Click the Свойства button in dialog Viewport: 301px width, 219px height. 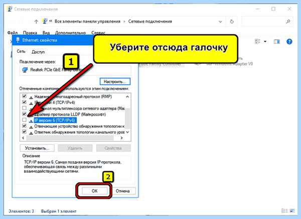click(113, 148)
